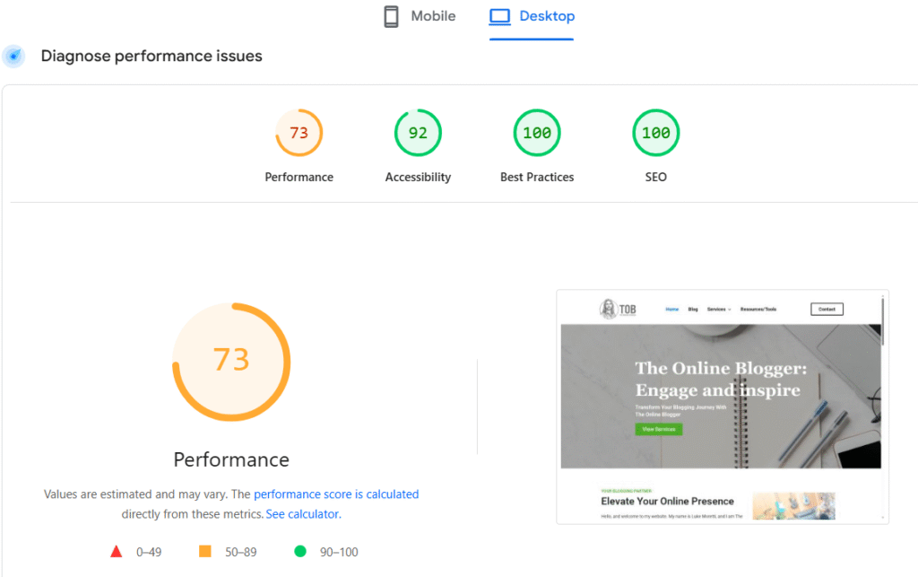
Task: Select the mobile phone icon
Action: click(391, 15)
